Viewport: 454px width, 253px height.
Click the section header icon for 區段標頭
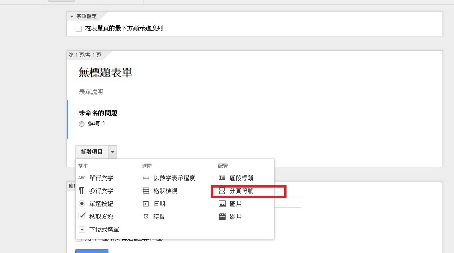click(x=222, y=178)
